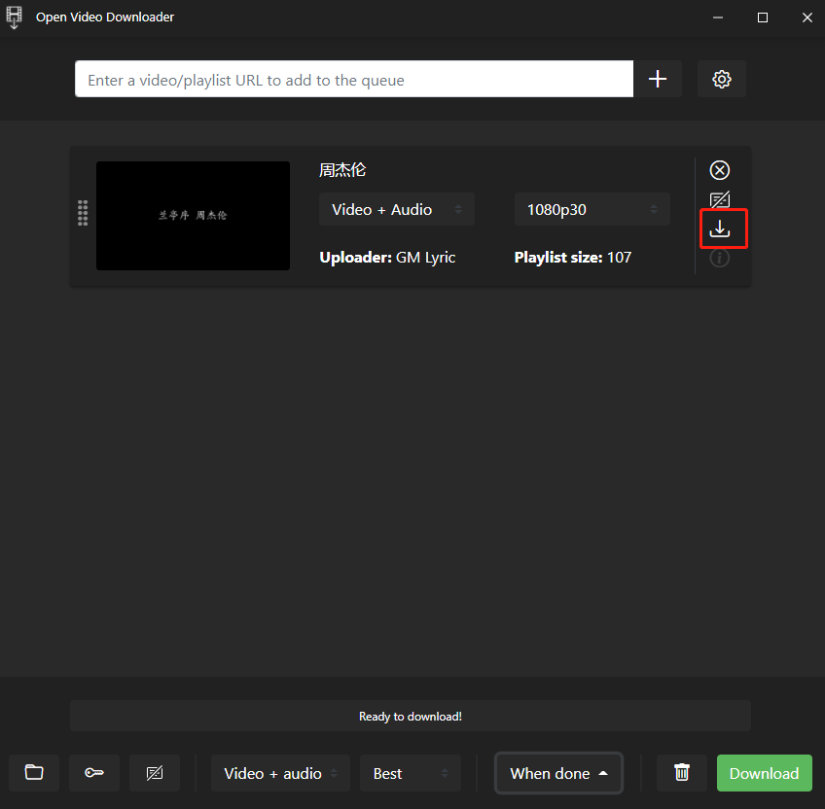Open the global Video + audio dropdown
This screenshot has height=809, width=825.
pyautogui.click(x=280, y=773)
